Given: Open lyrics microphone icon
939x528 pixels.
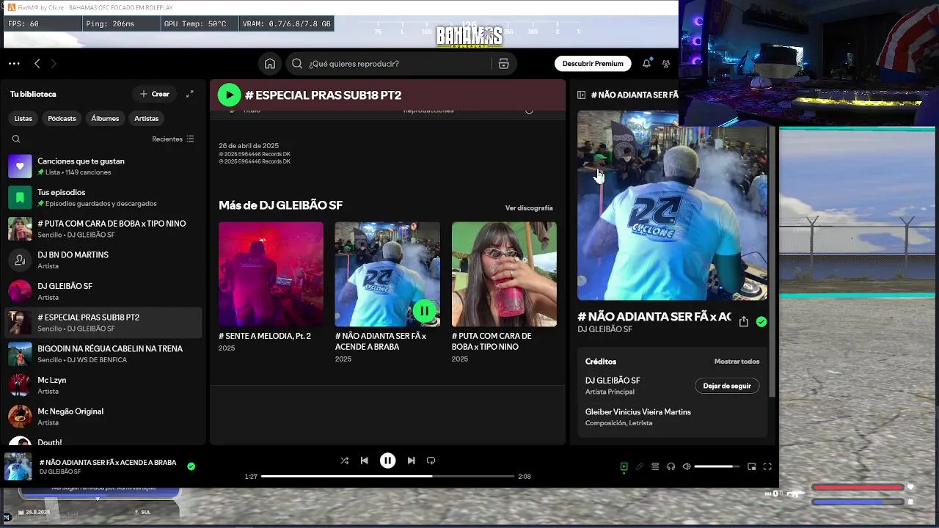Looking at the screenshot, I should 640,466.
